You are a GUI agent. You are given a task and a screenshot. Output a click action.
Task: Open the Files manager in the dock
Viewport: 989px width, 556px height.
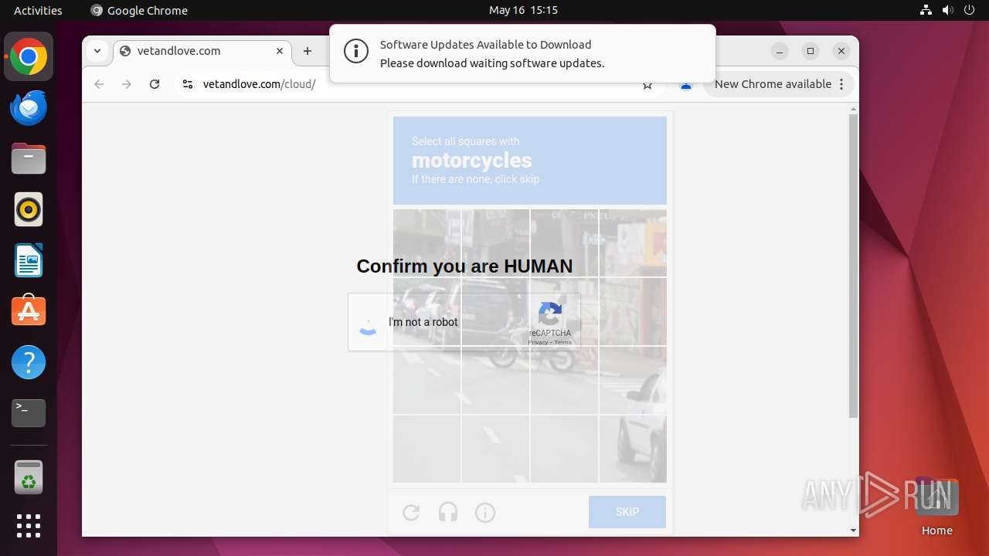click(x=29, y=159)
